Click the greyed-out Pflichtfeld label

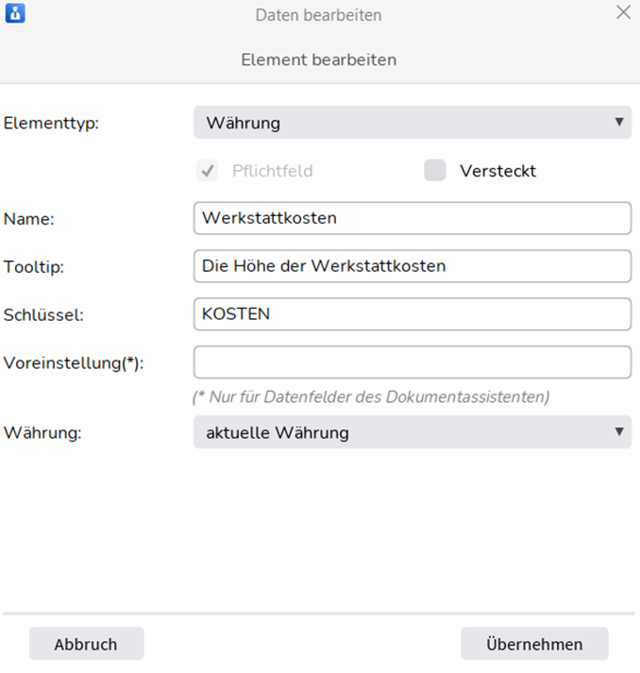pos(273,171)
